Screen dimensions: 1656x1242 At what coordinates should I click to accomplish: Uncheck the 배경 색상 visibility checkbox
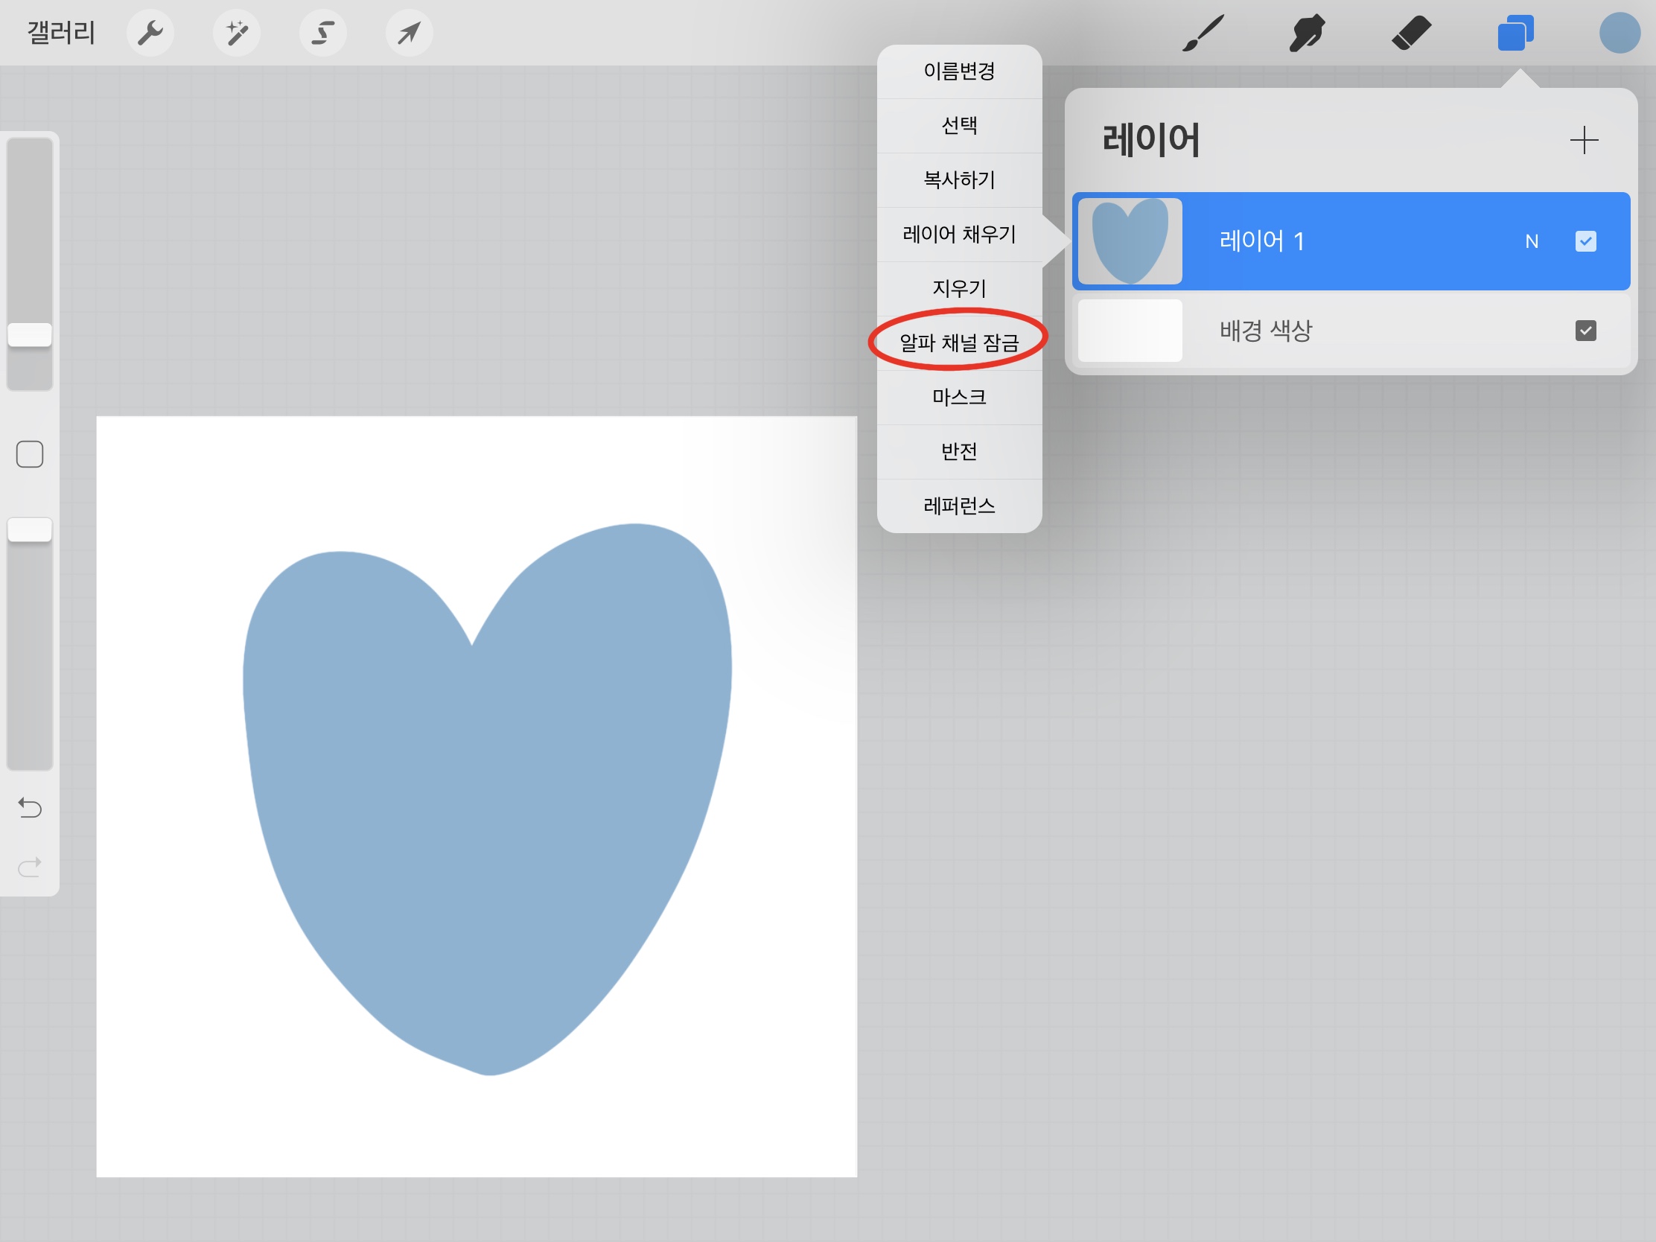1585,330
